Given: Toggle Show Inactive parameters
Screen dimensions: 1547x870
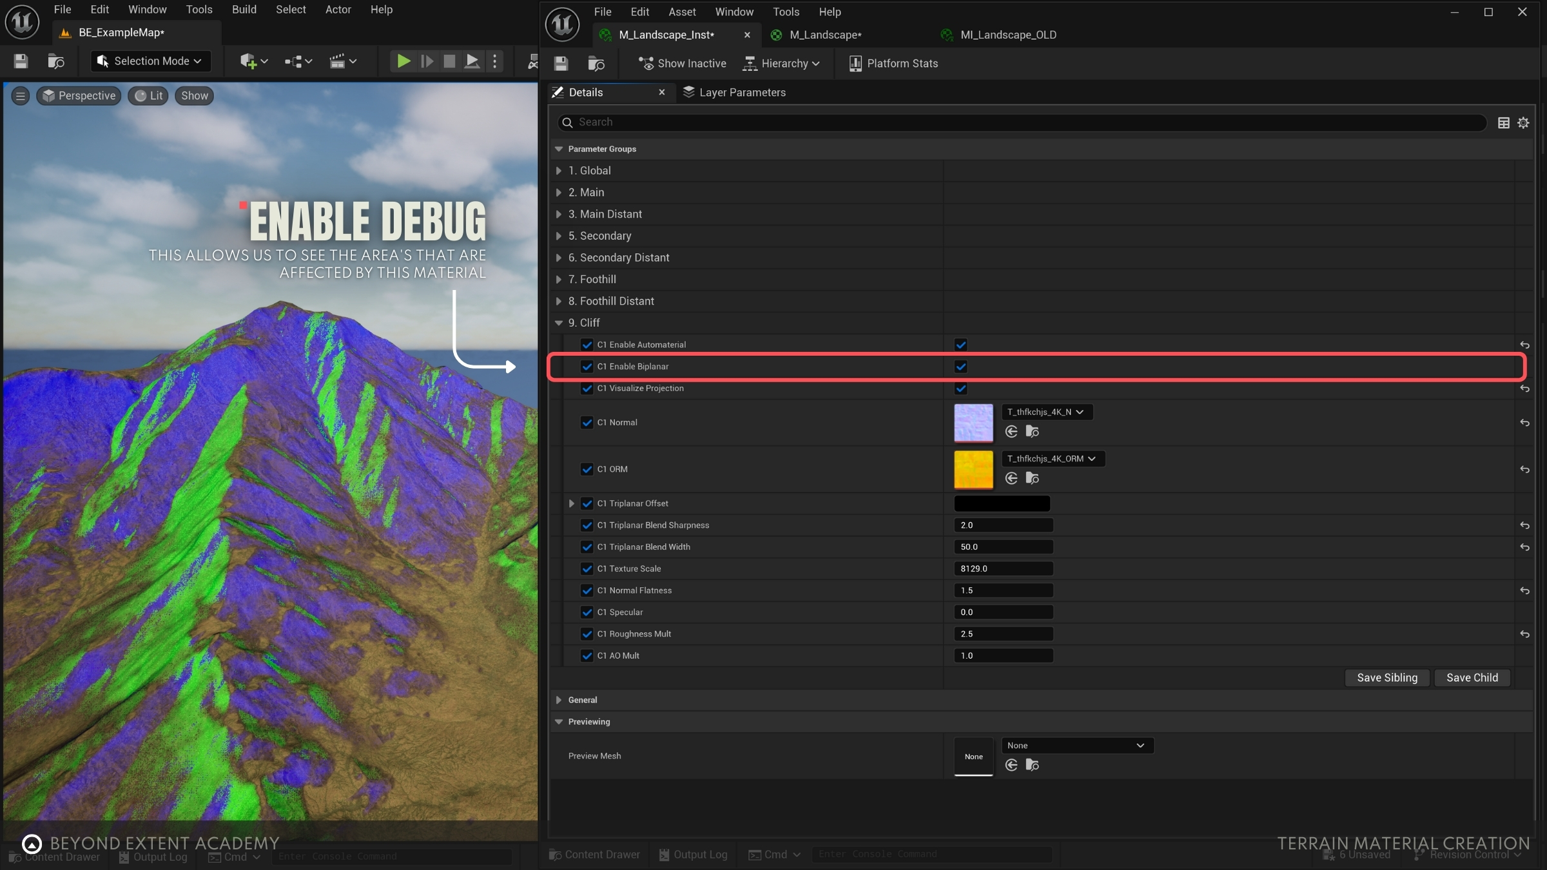Looking at the screenshot, I should point(682,63).
